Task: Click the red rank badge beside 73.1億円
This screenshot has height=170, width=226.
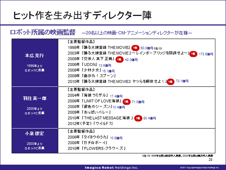Action: [x=170, y=82]
